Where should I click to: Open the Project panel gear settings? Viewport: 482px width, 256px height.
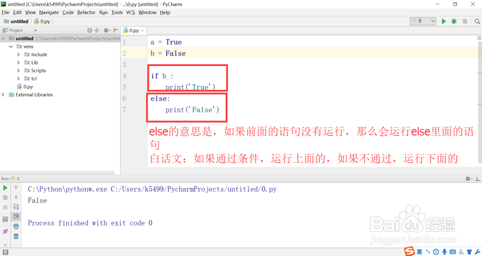[107, 30]
